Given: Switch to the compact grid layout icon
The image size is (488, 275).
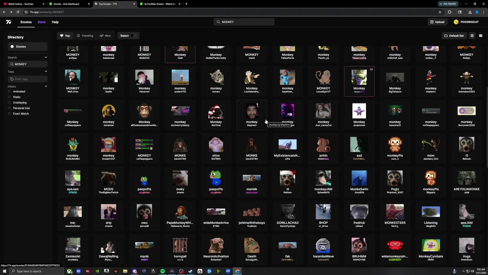Looking at the screenshot, I should click(480, 36).
